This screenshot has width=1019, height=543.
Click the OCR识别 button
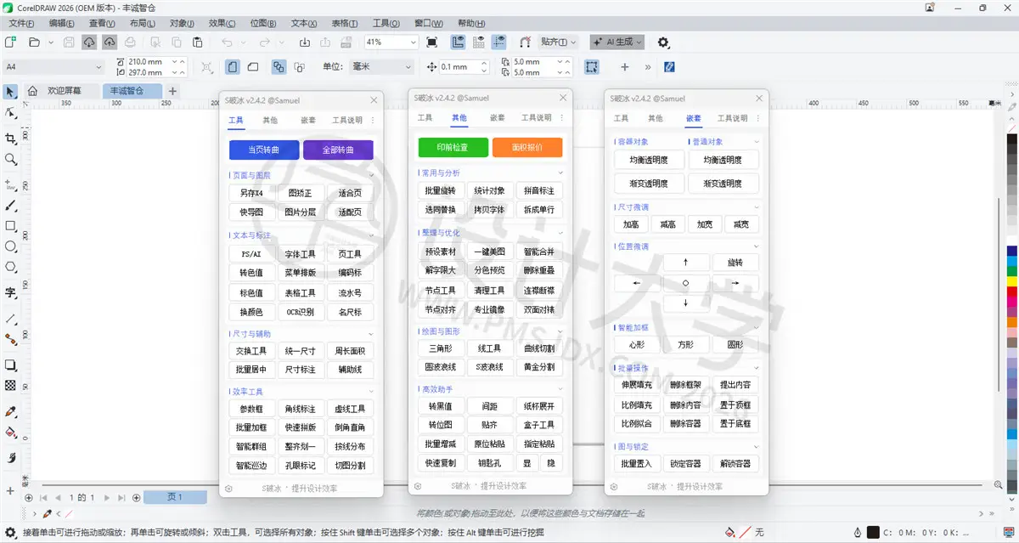pyautogui.click(x=301, y=312)
